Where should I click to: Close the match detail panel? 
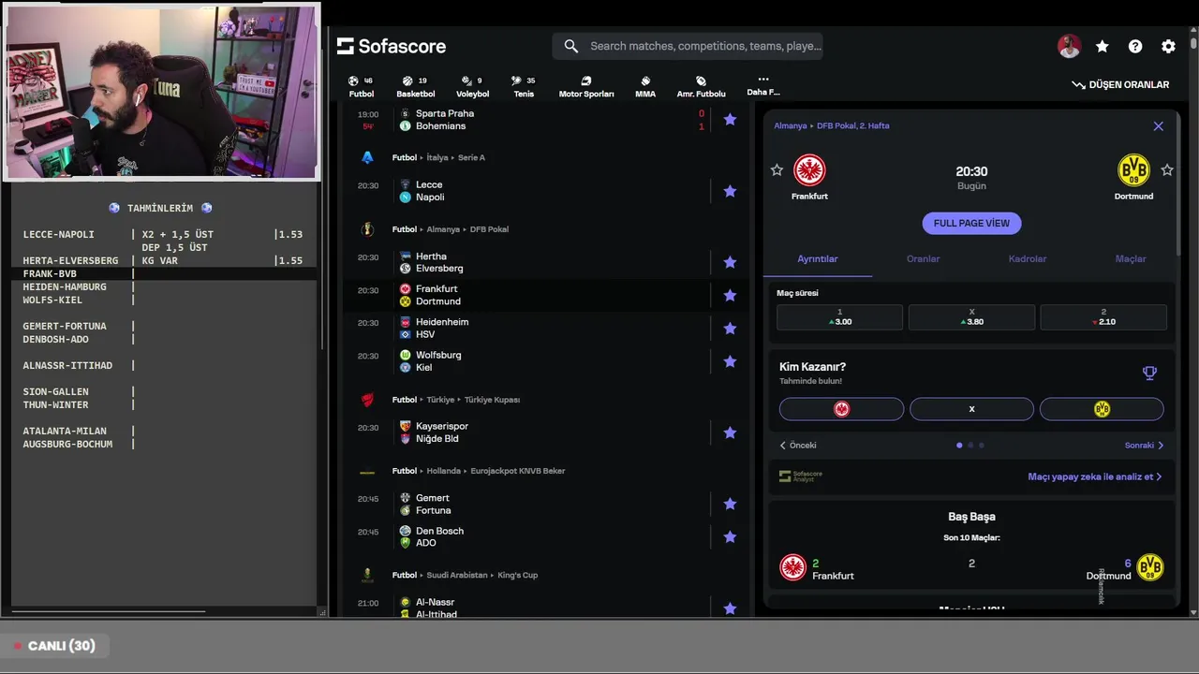point(1158,126)
